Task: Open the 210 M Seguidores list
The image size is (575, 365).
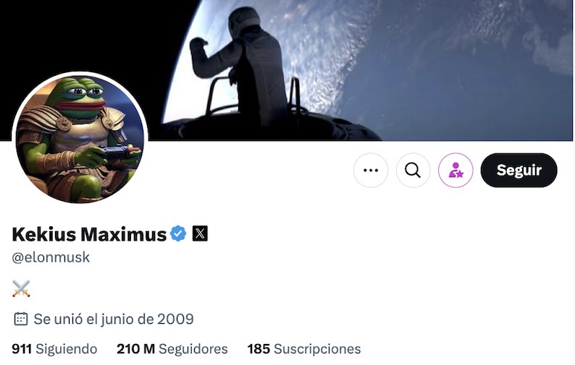Action: coord(172,349)
